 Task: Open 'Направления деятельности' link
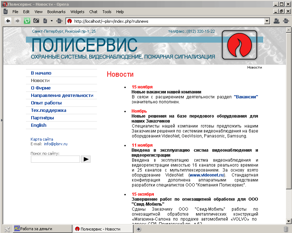tap(62, 95)
